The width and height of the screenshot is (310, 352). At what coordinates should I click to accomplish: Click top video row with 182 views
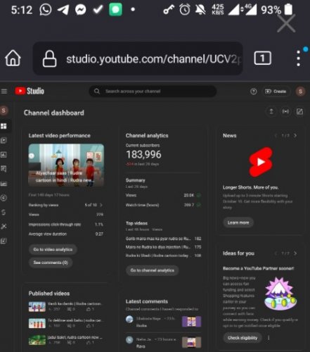pyautogui.click(x=163, y=239)
